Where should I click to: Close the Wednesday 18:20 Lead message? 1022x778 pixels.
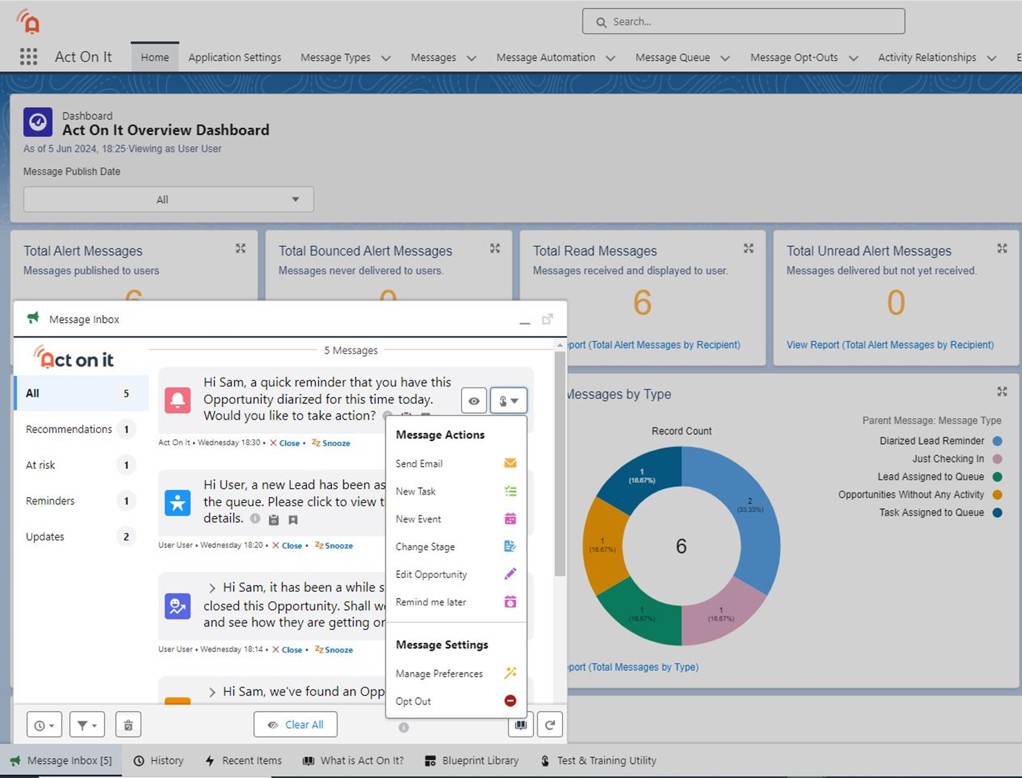pos(287,546)
